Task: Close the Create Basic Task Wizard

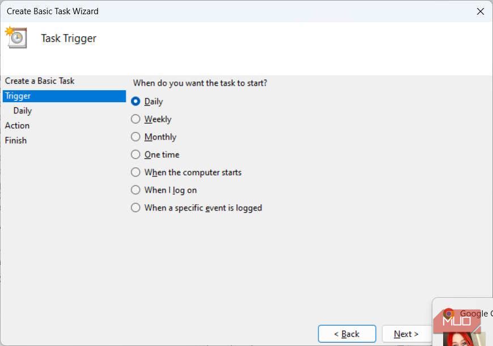Action: [480, 11]
